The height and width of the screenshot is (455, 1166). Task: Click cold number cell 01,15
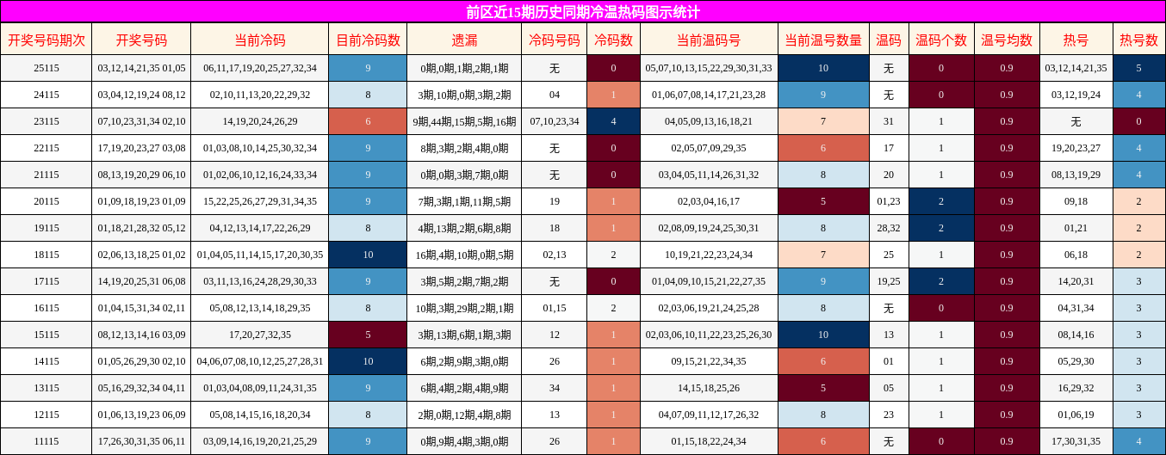click(x=555, y=308)
